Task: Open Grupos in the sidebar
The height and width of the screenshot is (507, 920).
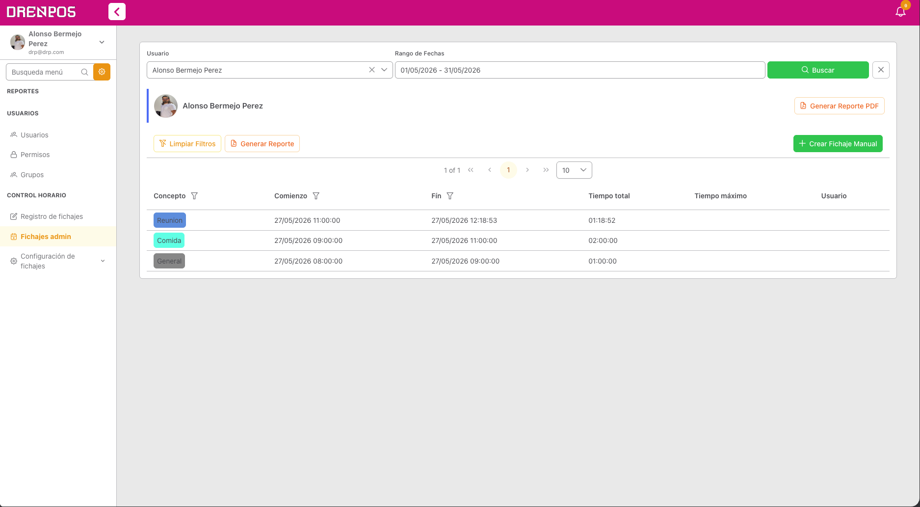Action: (32, 175)
